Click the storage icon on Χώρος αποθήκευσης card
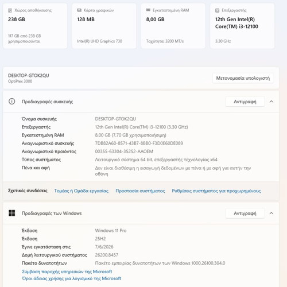This screenshot has width=287, height=287. (10, 10)
